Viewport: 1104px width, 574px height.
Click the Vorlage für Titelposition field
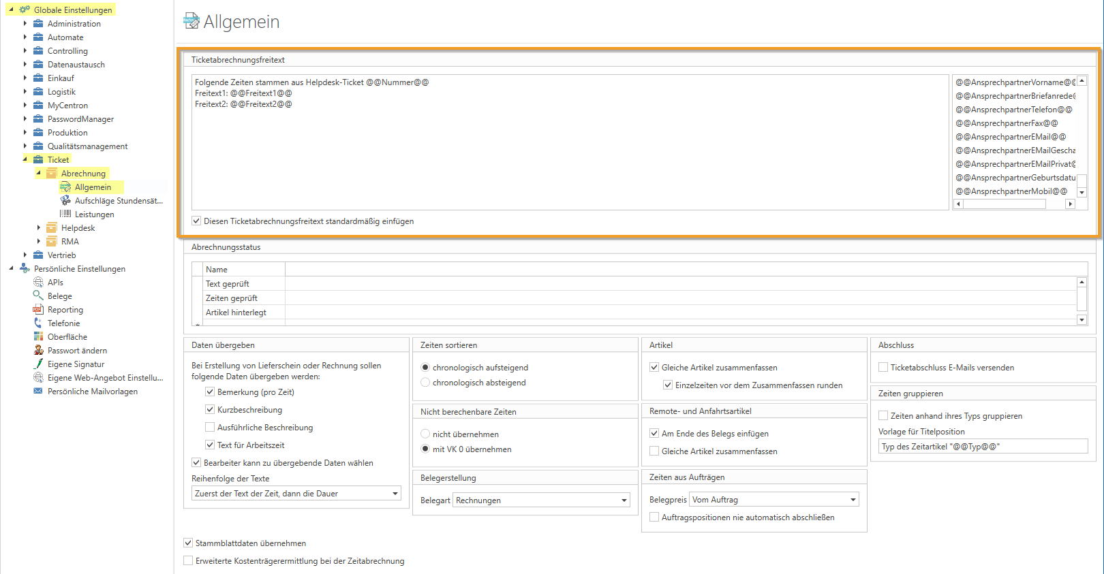982,447
